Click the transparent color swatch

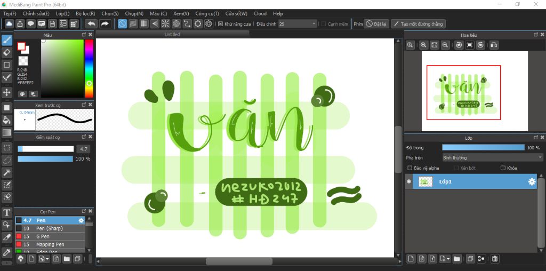pyautogui.click(x=23, y=61)
